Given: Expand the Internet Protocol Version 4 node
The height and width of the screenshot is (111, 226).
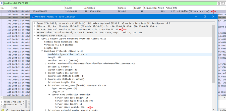Looking at the screenshot, I should [x=35, y=29].
